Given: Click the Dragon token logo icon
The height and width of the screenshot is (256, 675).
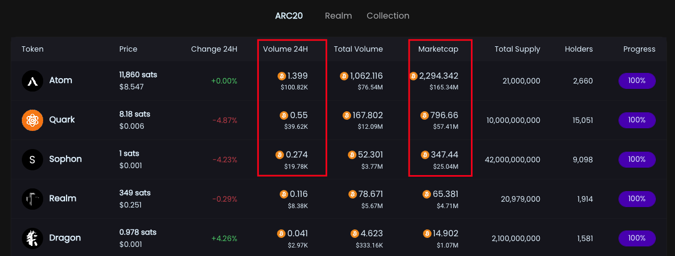Looking at the screenshot, I should tap(32, 238).
